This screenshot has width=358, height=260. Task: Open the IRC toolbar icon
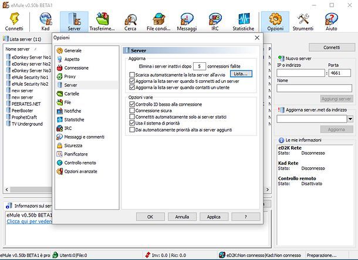pos(215,22)
